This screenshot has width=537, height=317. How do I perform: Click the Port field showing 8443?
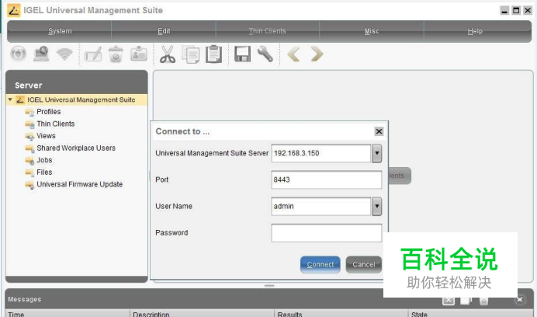click(x=327, y=179)
